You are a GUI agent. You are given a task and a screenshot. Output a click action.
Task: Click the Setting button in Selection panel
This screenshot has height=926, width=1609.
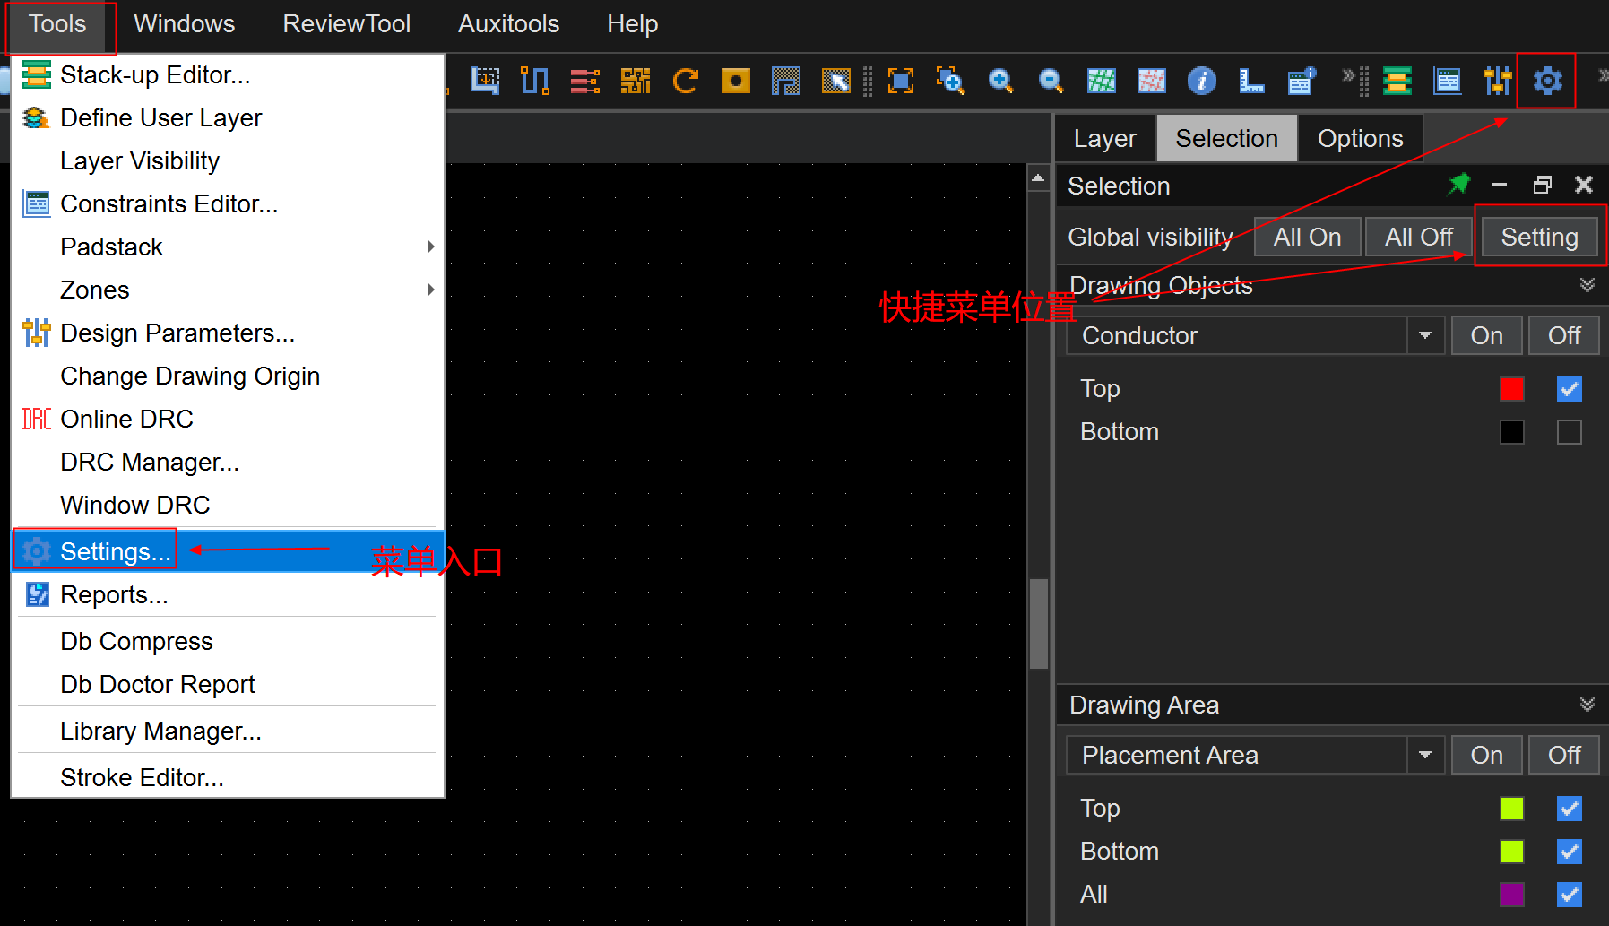pyautogui.click(x=1539, y=237)
